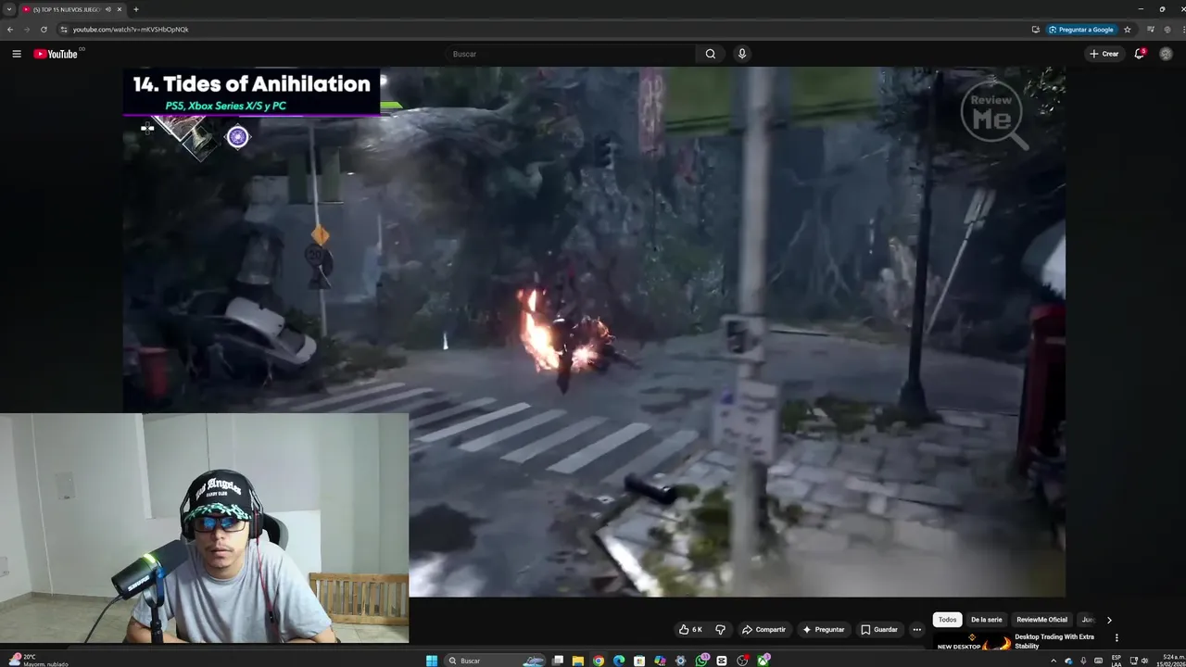The height and width of the screenshot is (667, 1186).
Task: Click the Preguntar button below video
Action: 824,630
